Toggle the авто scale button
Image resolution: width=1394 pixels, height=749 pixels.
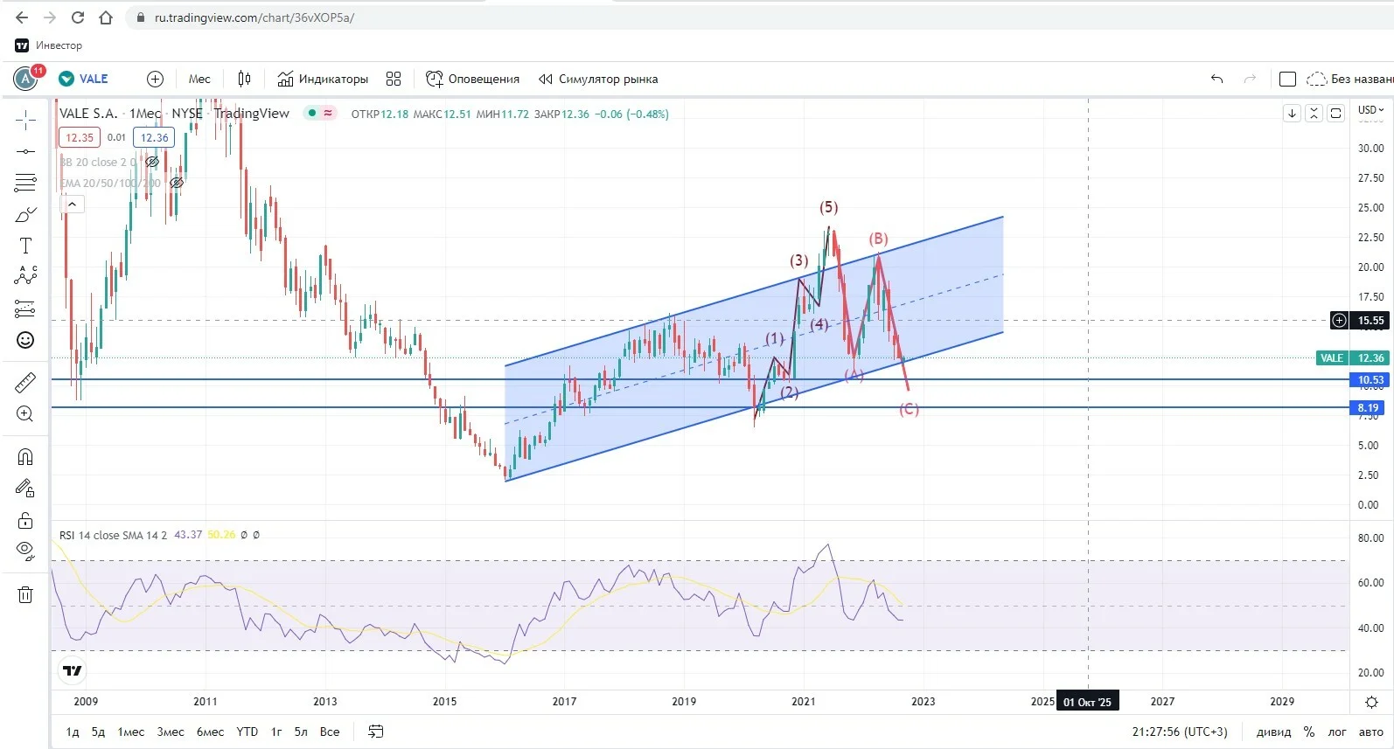pos(1370,732)
